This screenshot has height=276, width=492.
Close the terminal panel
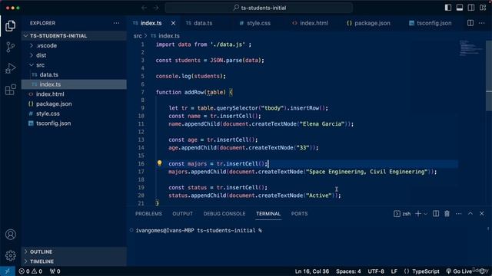(482, 214)
